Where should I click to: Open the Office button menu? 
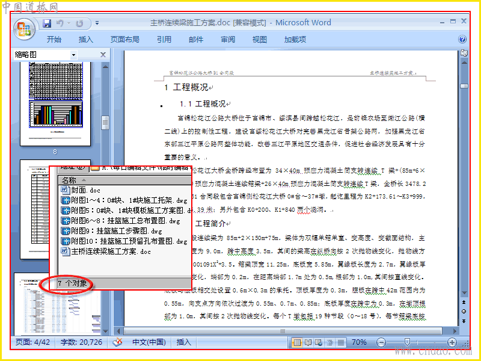pyautogui.click(x=24, y=29)
